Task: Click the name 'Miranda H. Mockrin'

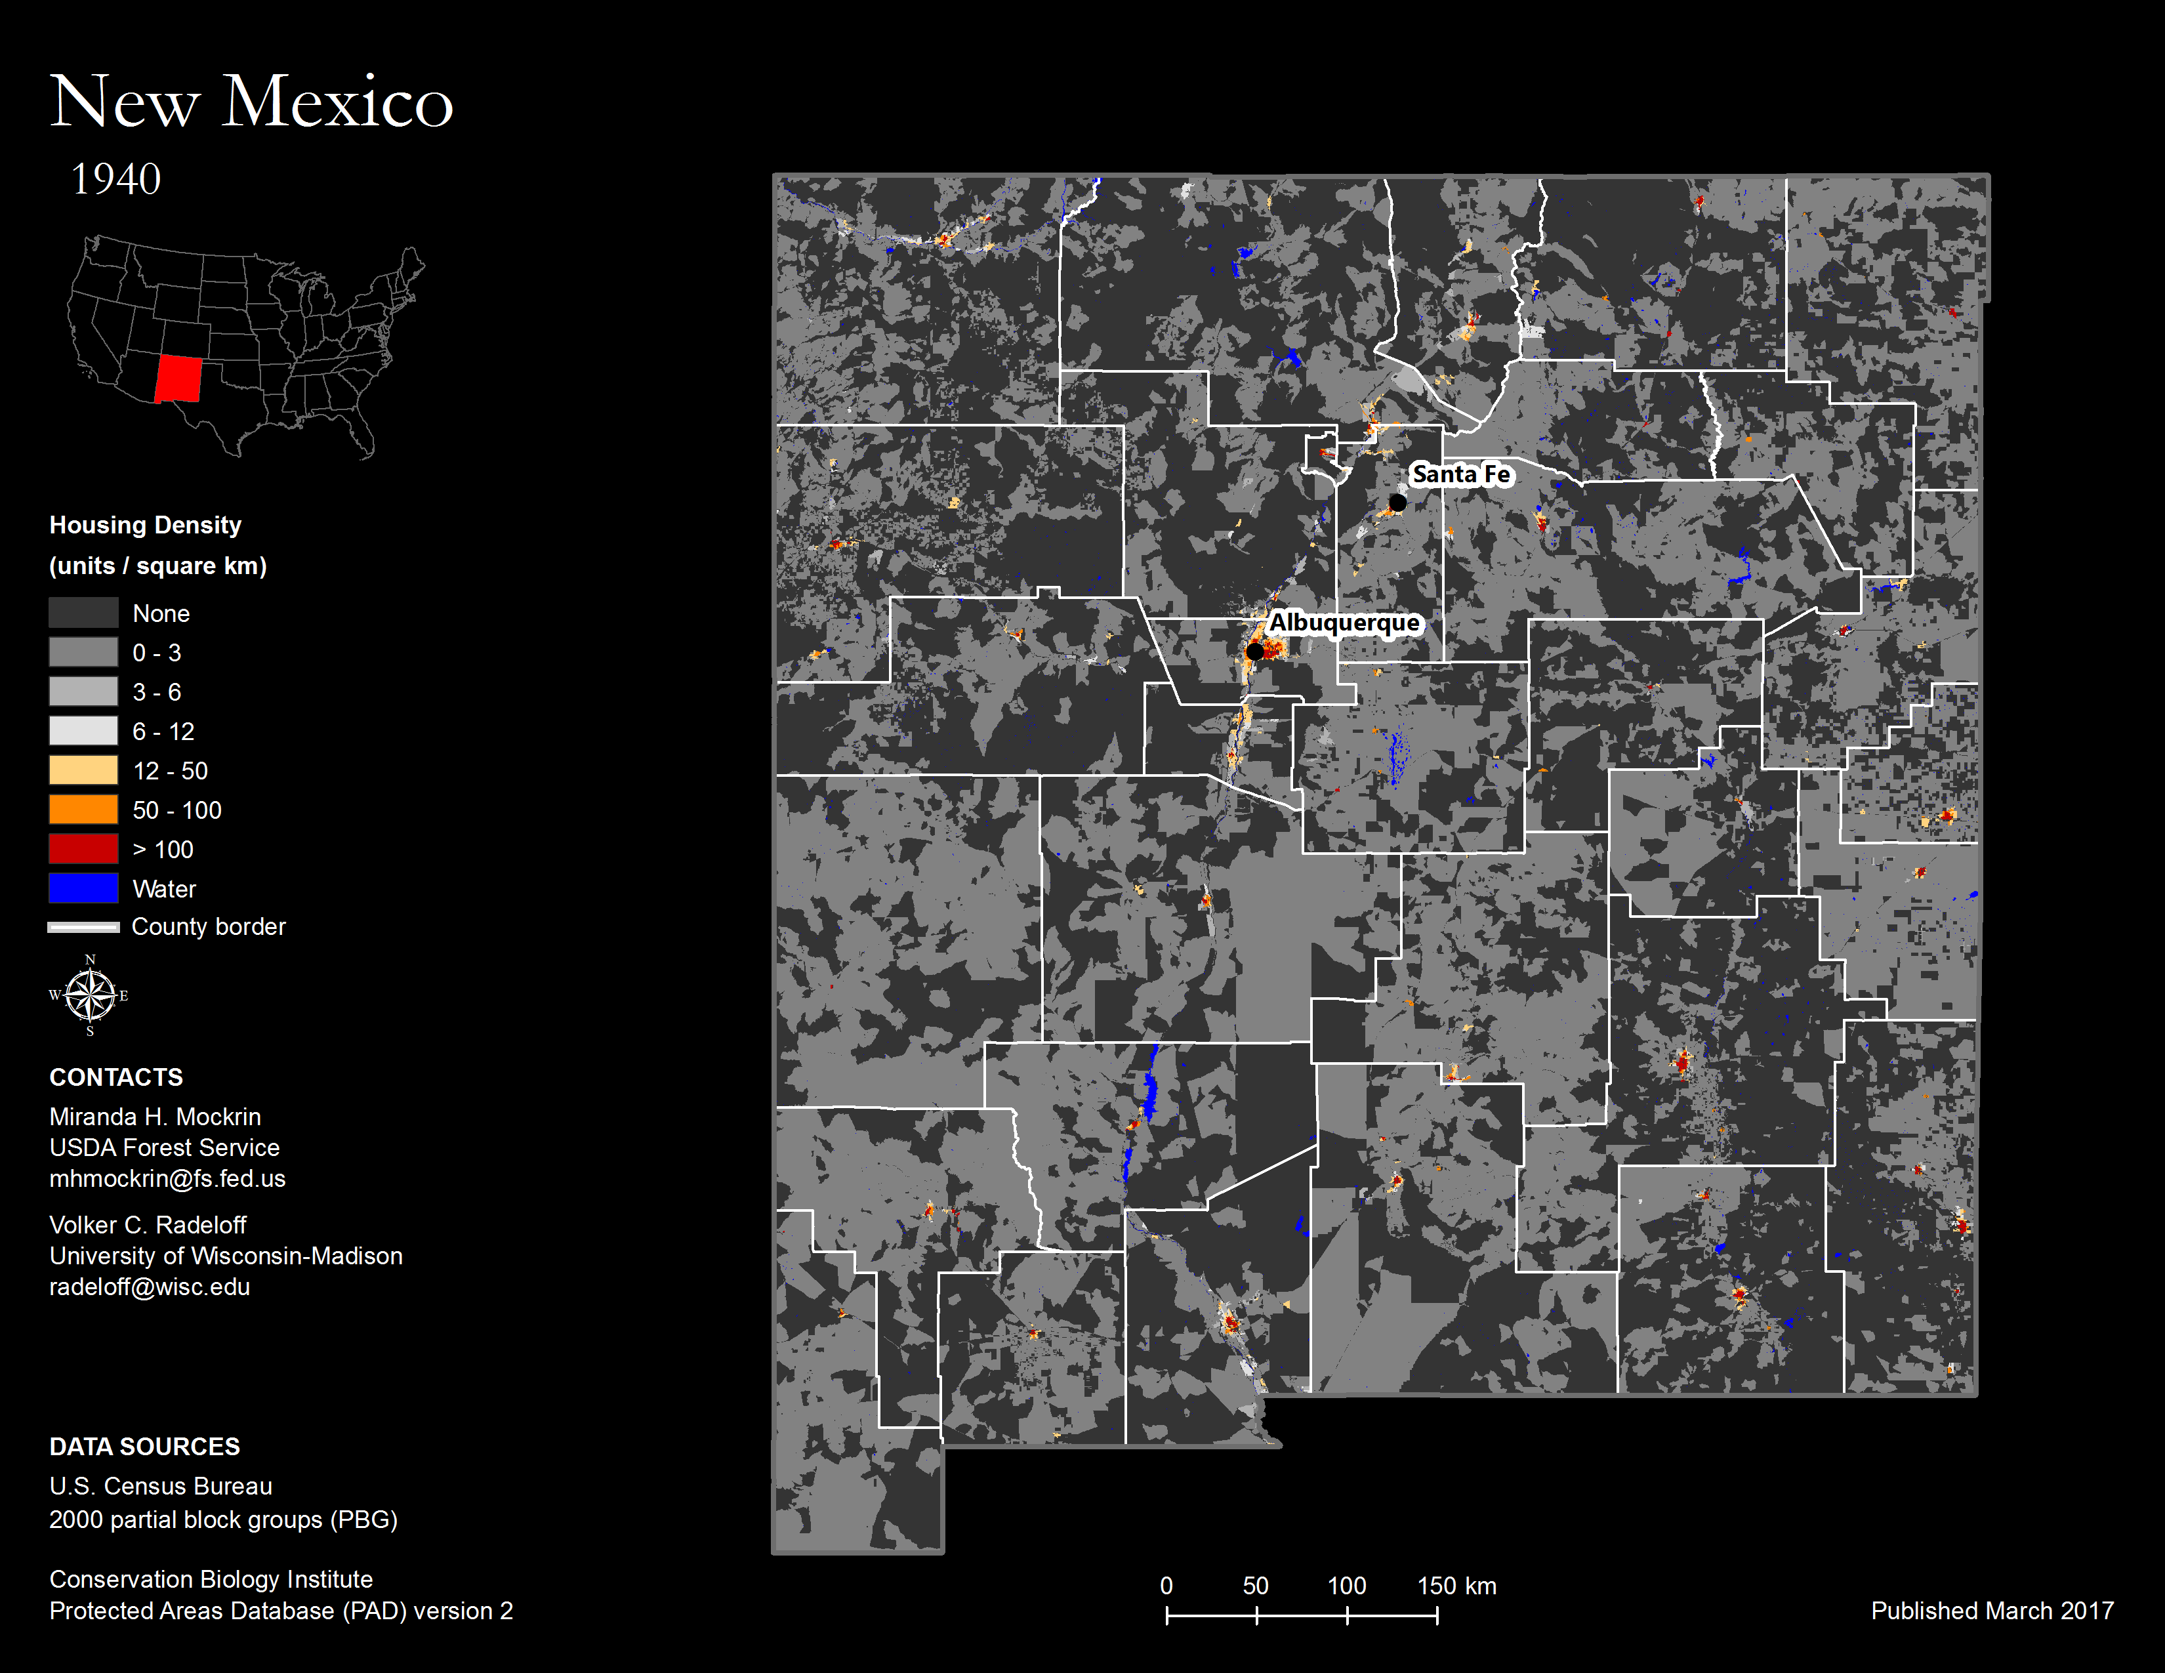Action: [155, 1116]
